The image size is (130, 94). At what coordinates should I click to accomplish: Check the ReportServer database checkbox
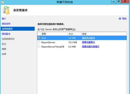point(39,42)
